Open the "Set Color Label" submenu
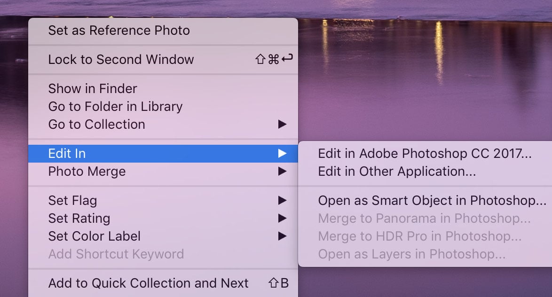Viewport: 552px width, 297px height. 282,236
